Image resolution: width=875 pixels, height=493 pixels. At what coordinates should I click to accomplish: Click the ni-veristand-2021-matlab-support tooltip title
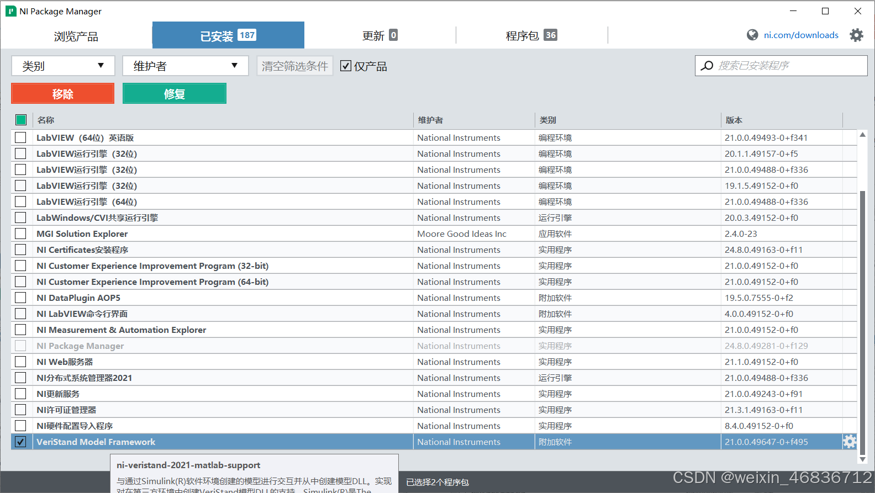[x=188, y=465]
